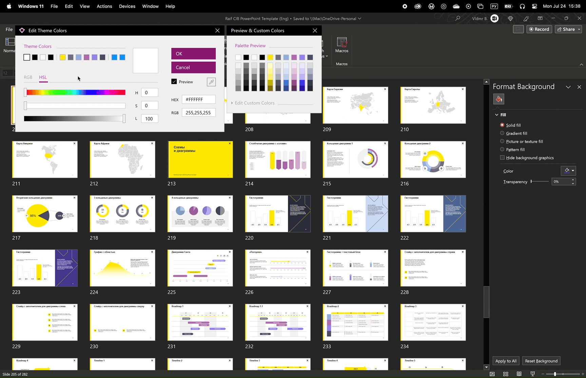Image resolution: width=586 pixels, height=378 pixels.
Task: Open Reading View from status bar
Action: click(519, 374)
